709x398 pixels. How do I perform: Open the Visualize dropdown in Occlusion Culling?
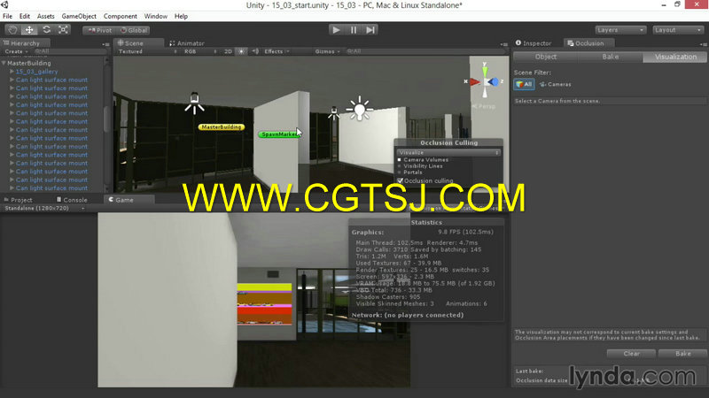(448, 152)
